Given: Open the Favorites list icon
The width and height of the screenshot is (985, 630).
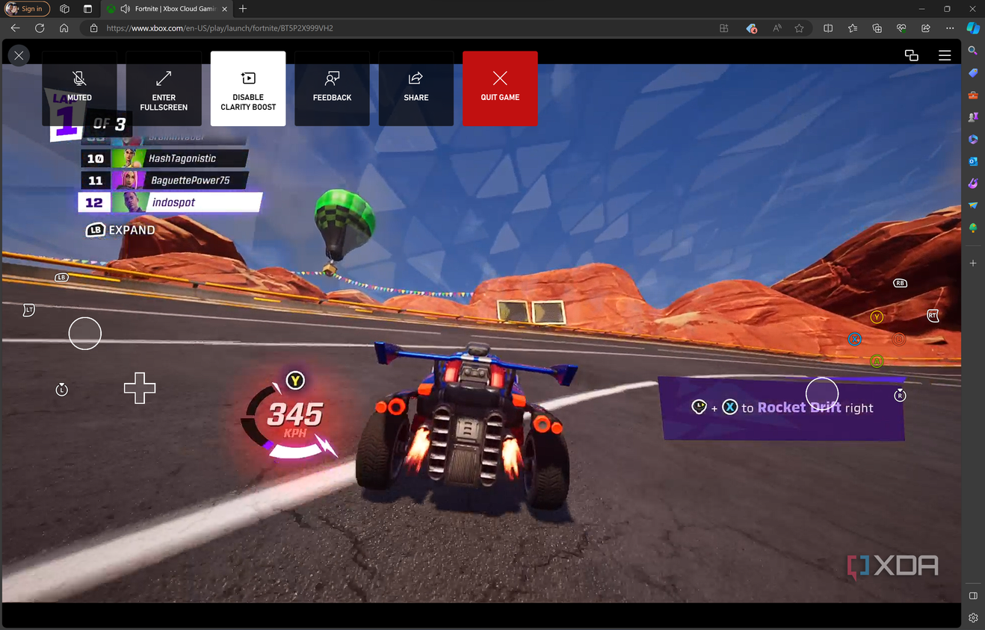Looking at the screenshot, I should [x=853, y=28].
